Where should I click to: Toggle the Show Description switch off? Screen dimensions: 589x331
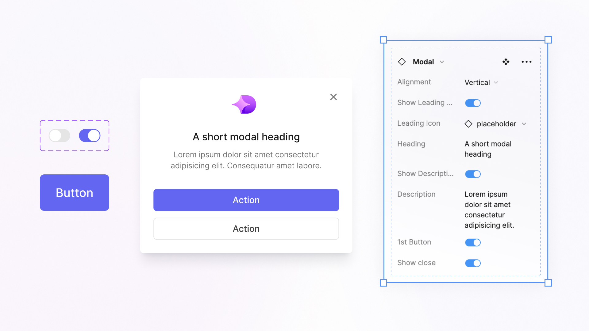pos(472,174)
